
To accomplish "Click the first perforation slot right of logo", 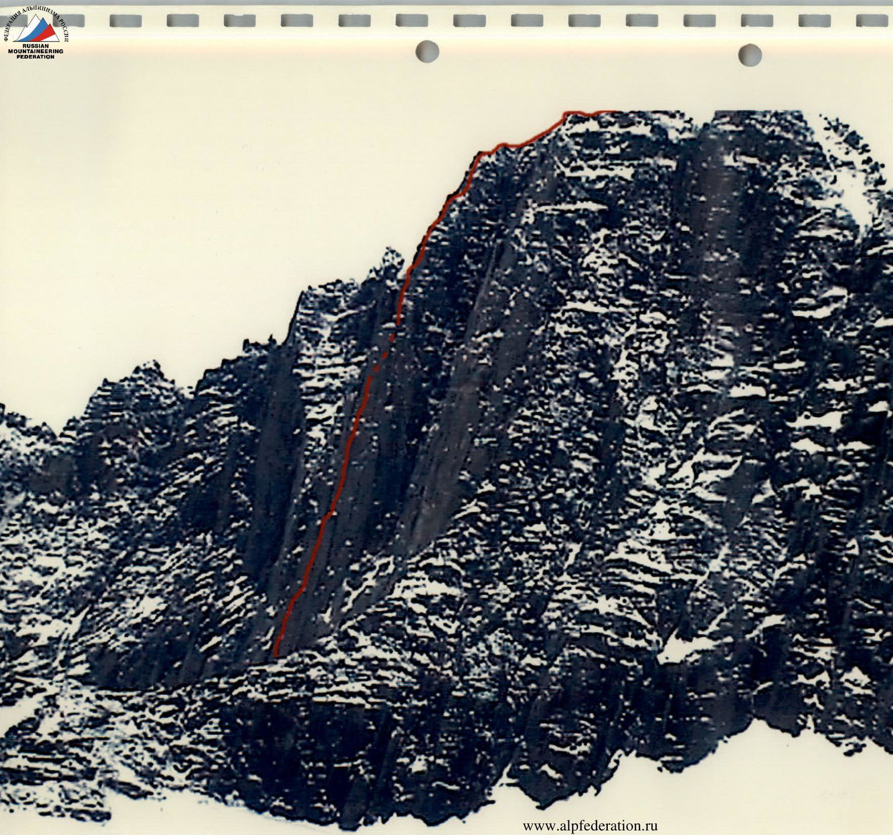I will tap(126, 21).
